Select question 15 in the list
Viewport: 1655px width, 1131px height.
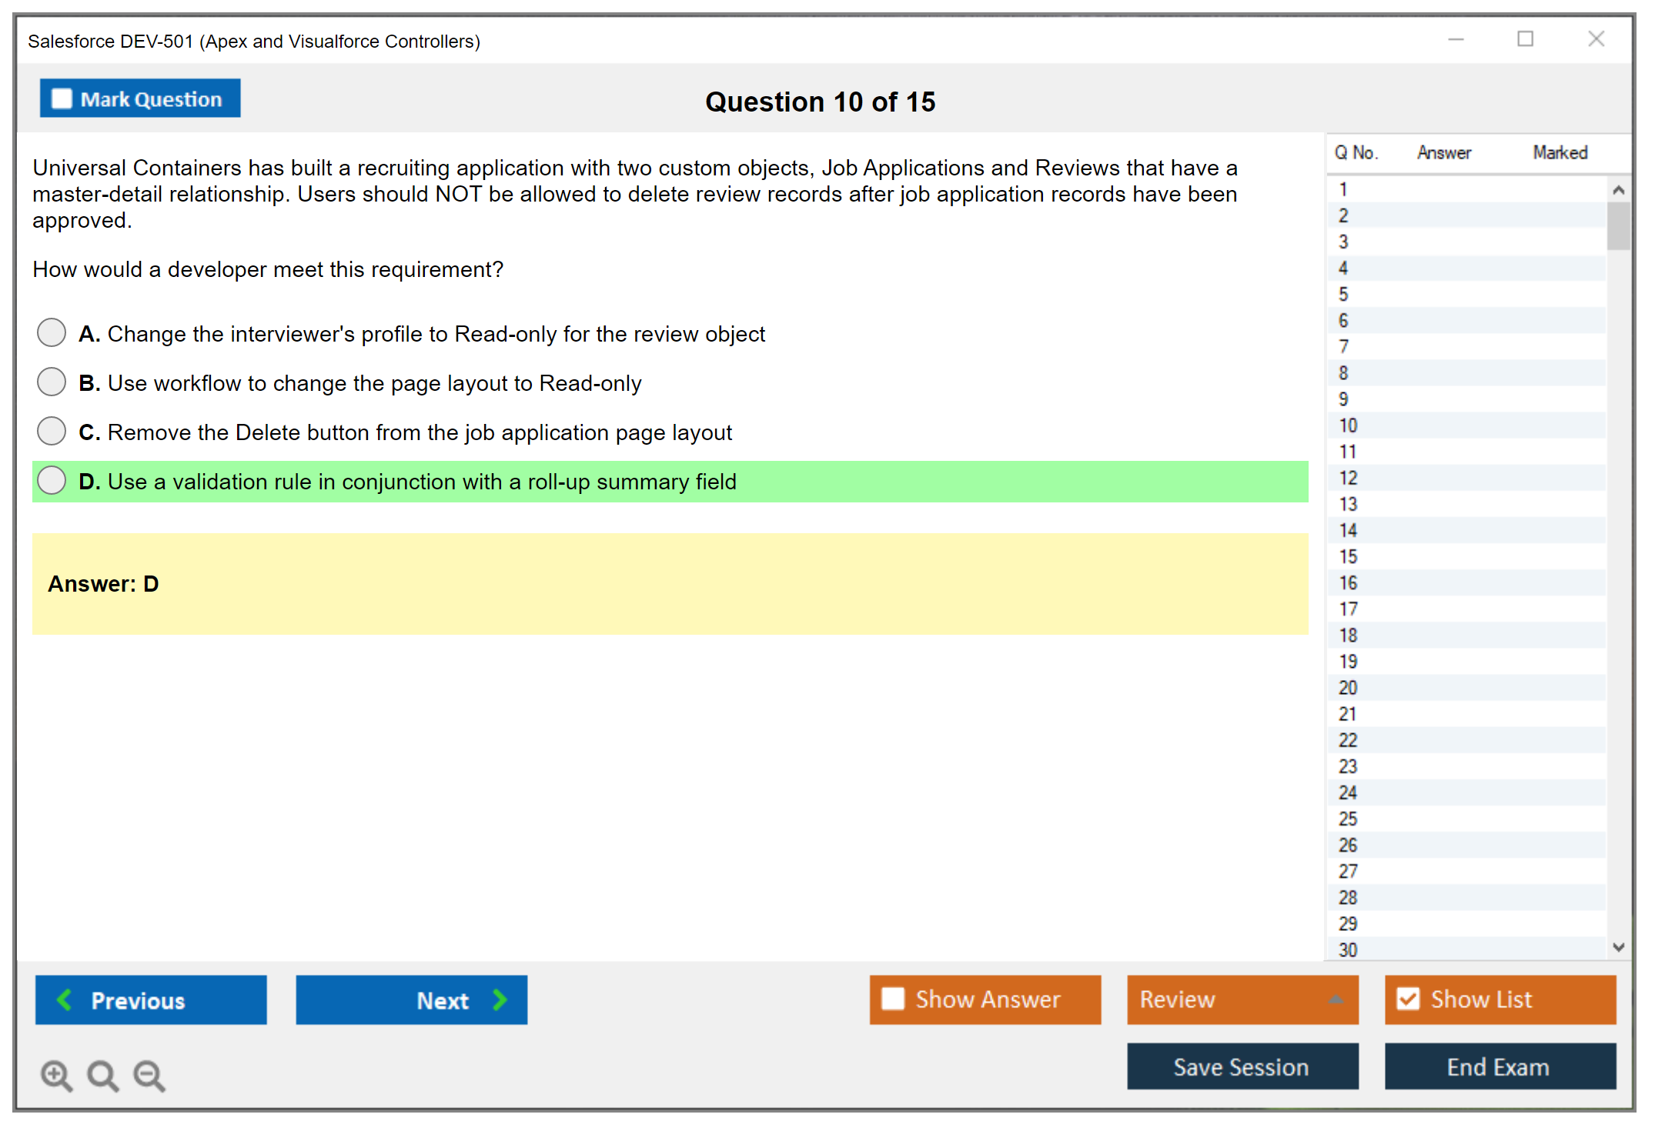1348,556
